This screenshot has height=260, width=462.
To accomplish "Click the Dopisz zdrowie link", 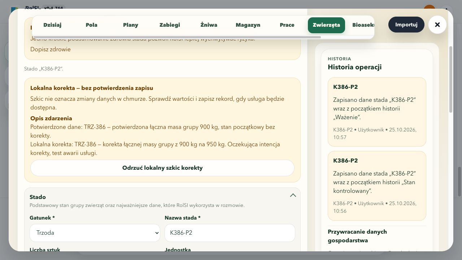I will (51, 49).
